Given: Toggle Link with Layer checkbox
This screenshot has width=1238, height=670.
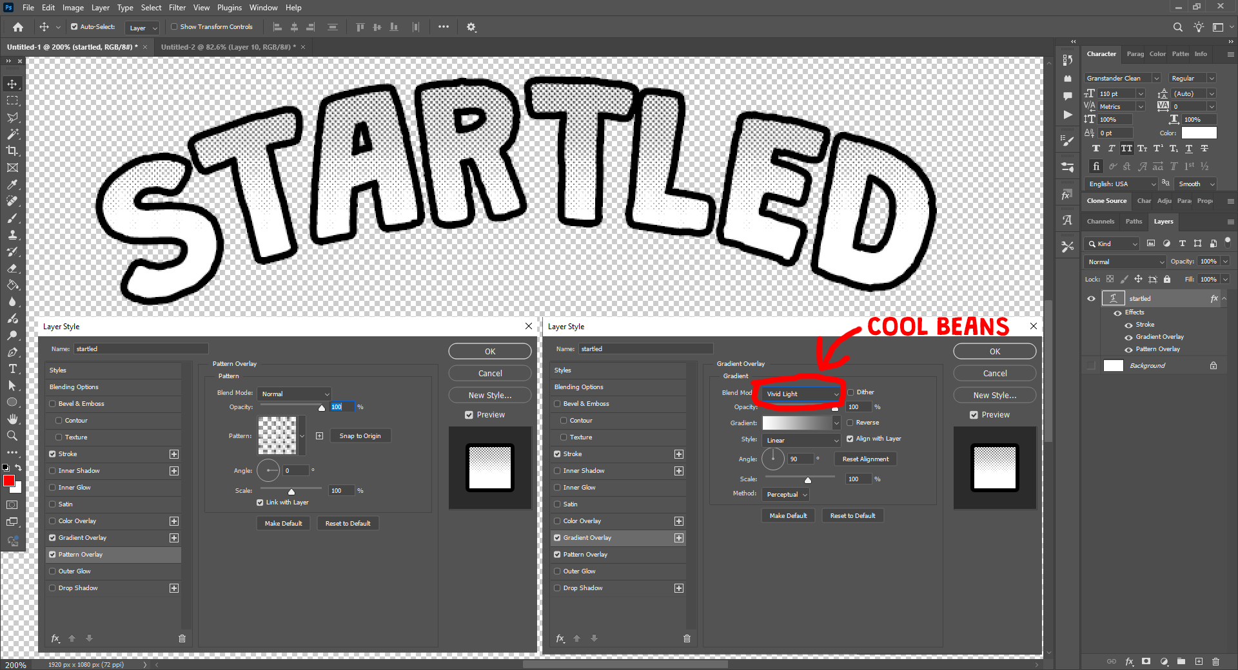Looking at the screenshot, I should click(260, 503).
